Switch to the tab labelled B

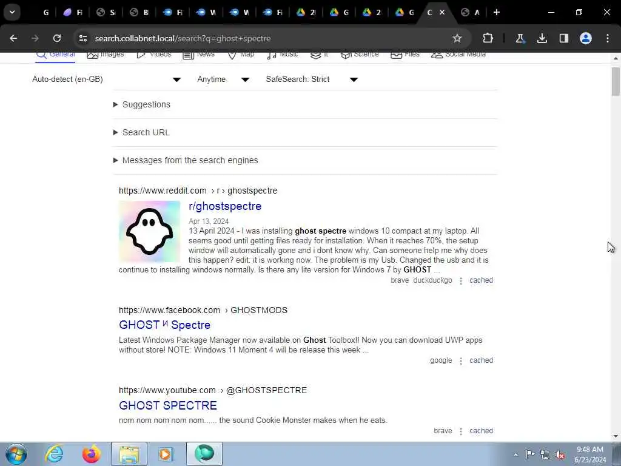coord(140,12)
